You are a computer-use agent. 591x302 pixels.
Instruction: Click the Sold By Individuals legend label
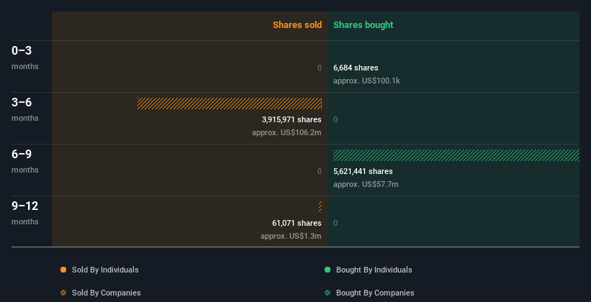click(105, 270)
